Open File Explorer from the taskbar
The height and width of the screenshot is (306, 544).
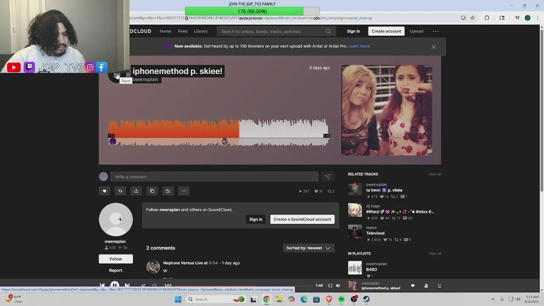tap(279, 299)
